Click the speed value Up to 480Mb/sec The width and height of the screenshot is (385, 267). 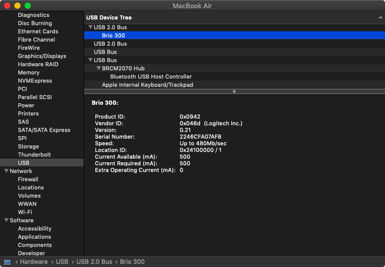point(203,143)
